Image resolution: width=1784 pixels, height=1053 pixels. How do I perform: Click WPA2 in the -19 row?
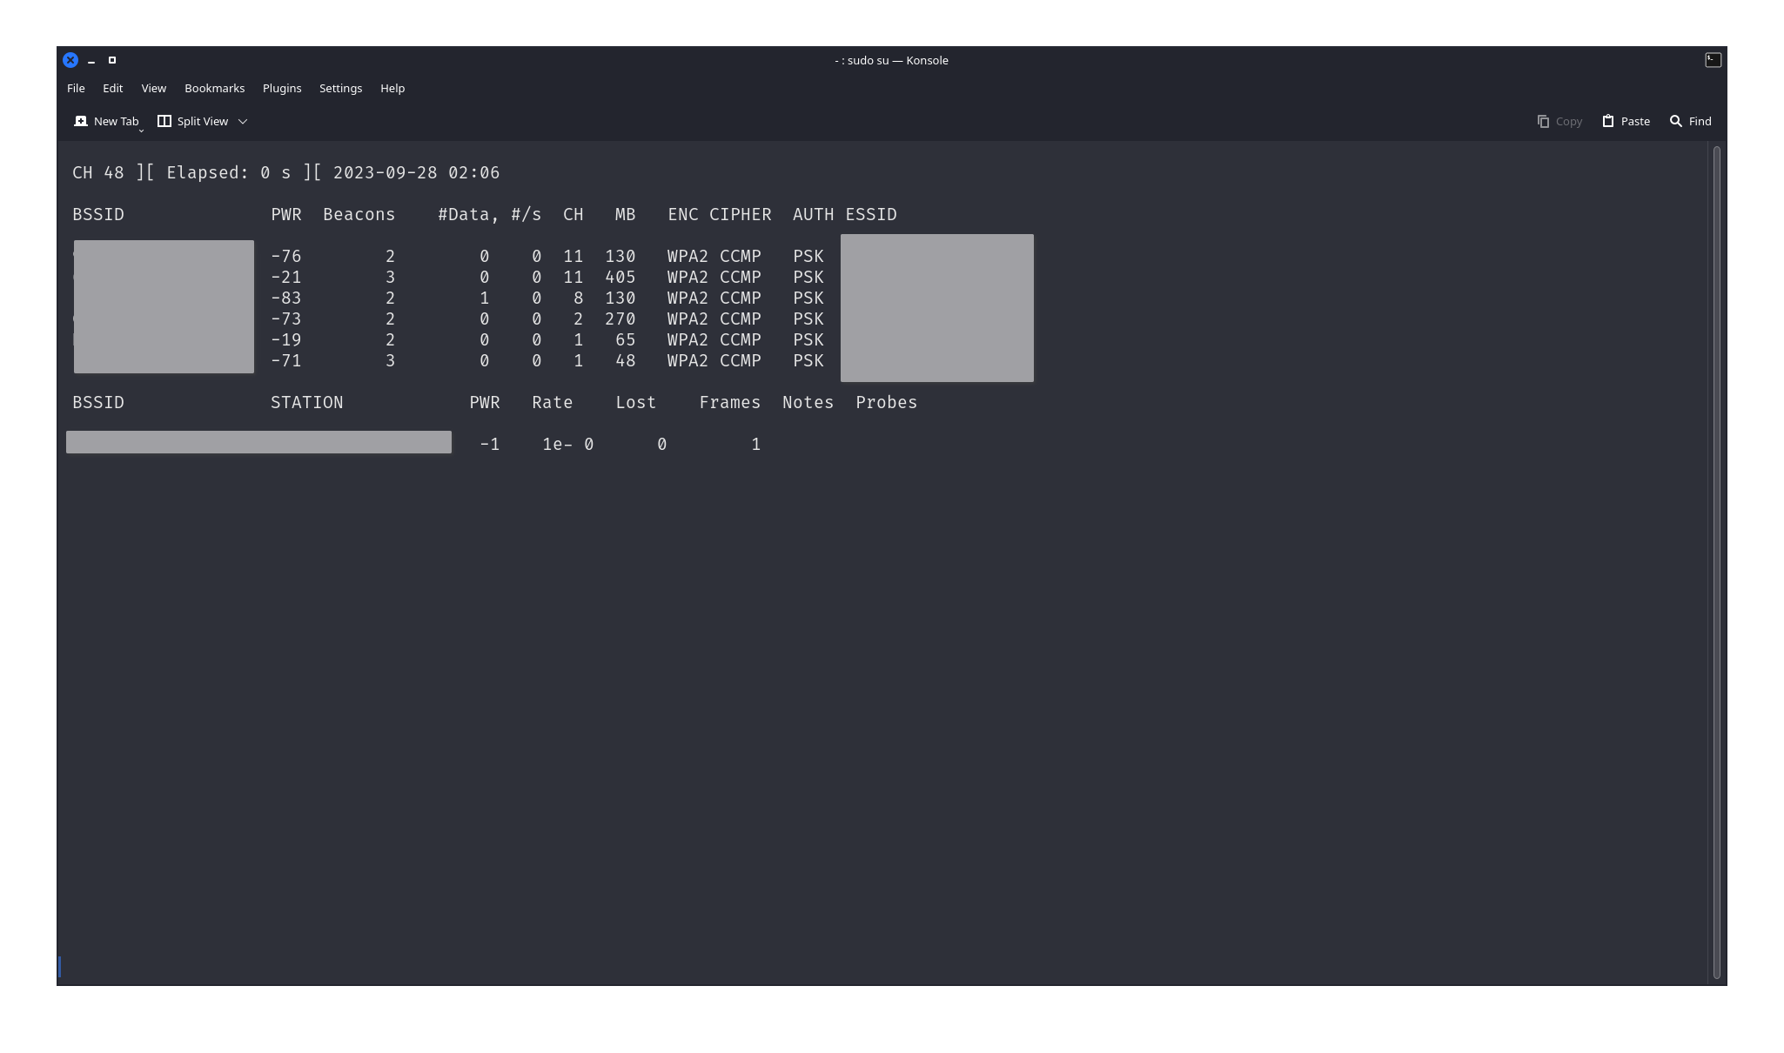click(688, 339)
